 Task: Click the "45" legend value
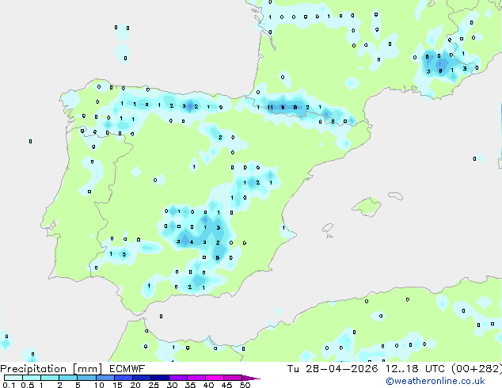[x=226, y=385]
